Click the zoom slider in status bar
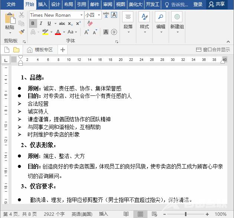Viewport: 234px width, 218px height. pyautogui.click(x=186, y=214)
